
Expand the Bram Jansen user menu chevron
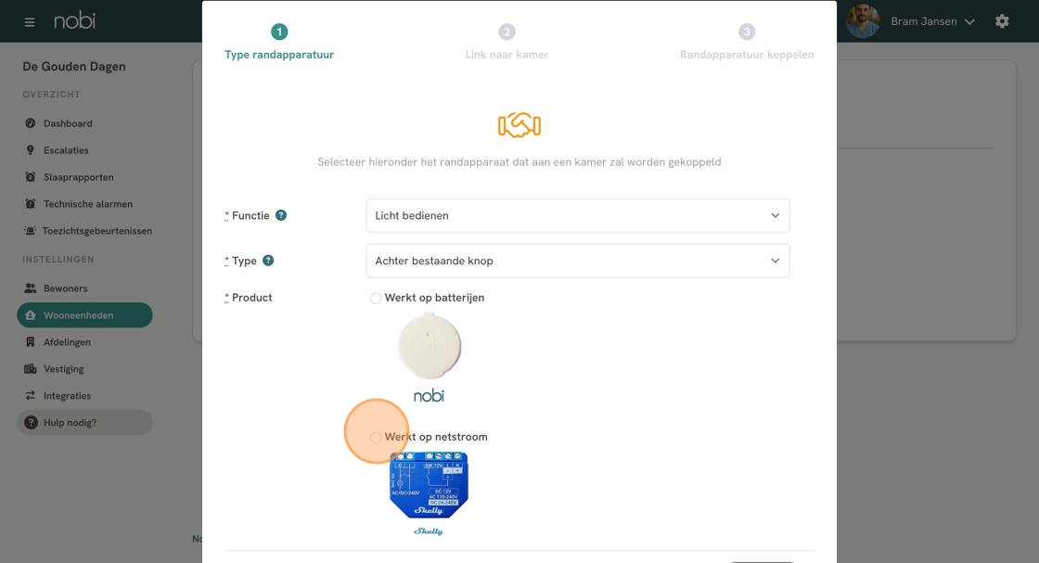click(x=970, y=21)
